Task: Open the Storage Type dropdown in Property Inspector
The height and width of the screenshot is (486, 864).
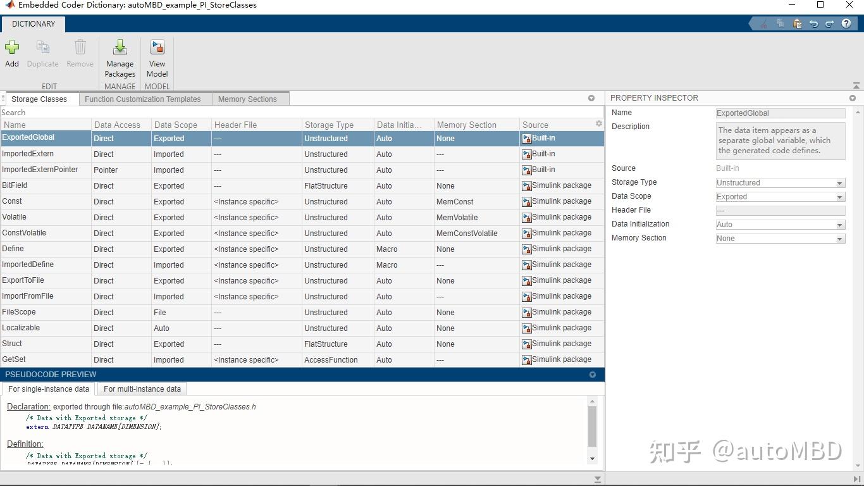Action: pos(839,182)
